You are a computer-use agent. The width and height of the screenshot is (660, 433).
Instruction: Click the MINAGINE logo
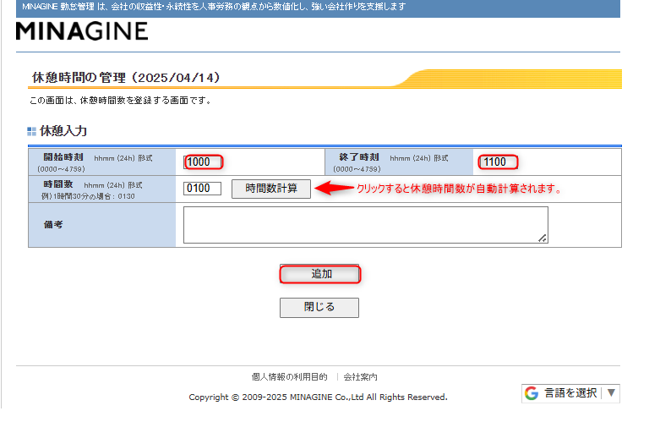coord(82,31)
